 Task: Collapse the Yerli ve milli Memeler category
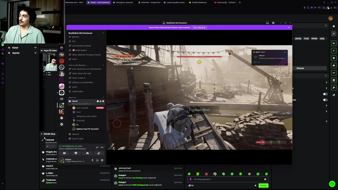pos(78,65)
